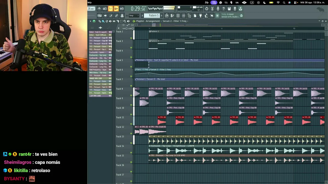Click the tempo value field
This screenshot has width=328, height=184.
coord(91,9)
